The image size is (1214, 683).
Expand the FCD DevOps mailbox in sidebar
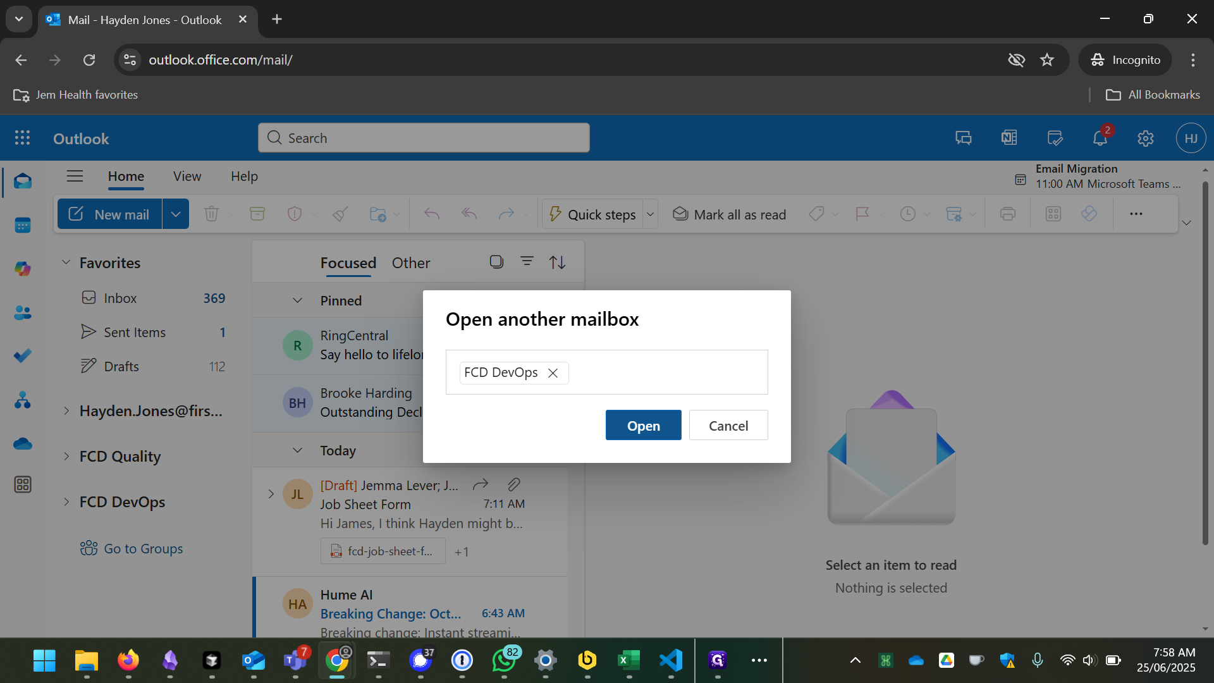point(66,502)
